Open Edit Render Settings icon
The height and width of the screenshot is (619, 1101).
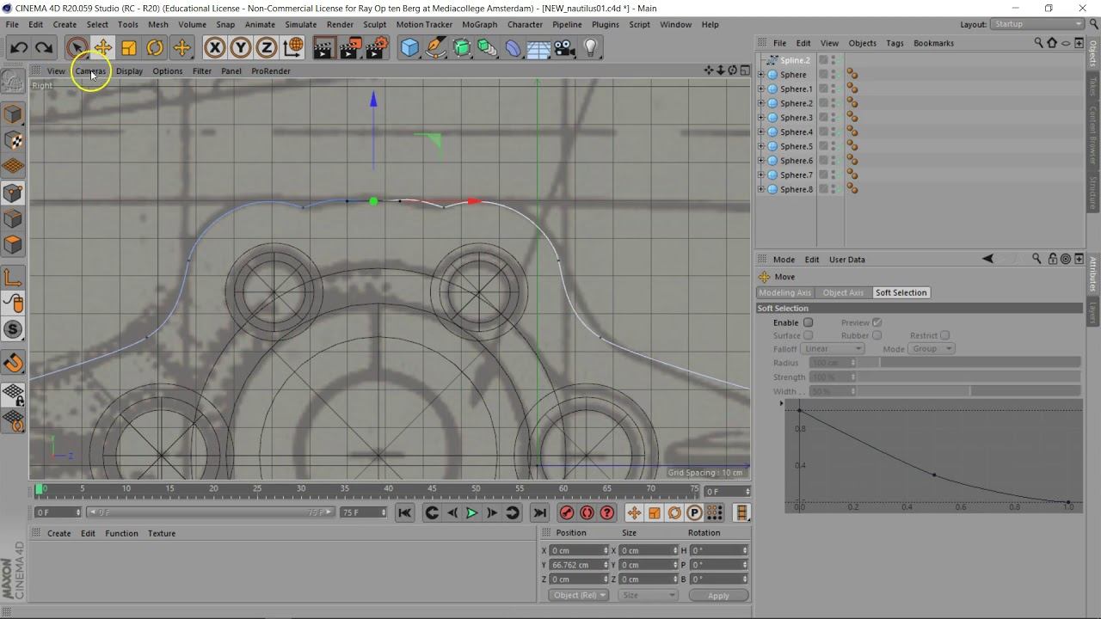[377, 48]
